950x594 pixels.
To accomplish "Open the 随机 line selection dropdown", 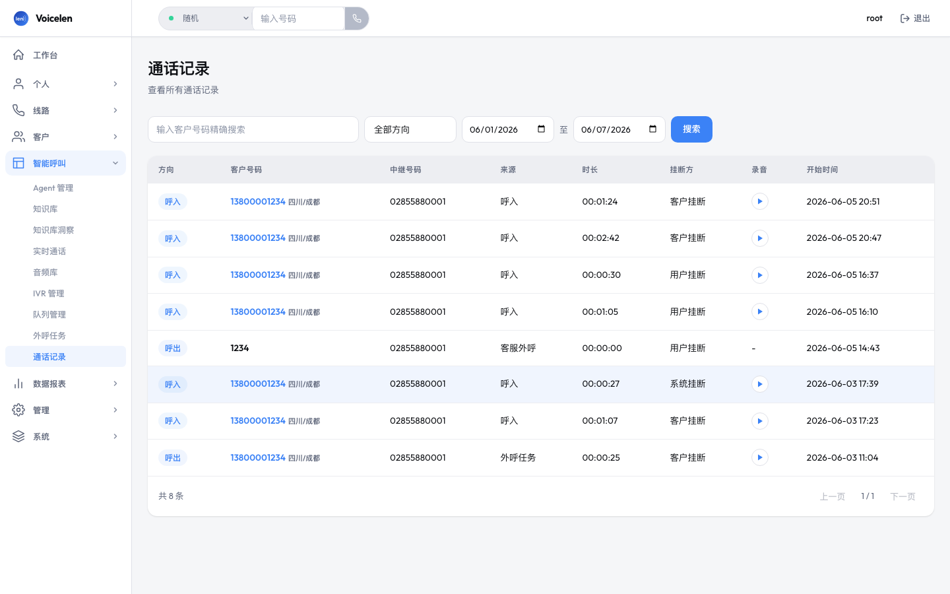I will click(206, 18).
